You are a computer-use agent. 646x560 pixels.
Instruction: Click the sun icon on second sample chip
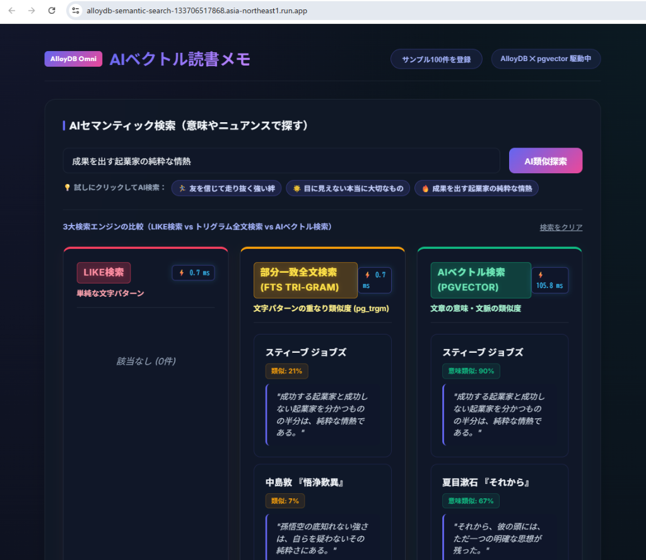297,188
